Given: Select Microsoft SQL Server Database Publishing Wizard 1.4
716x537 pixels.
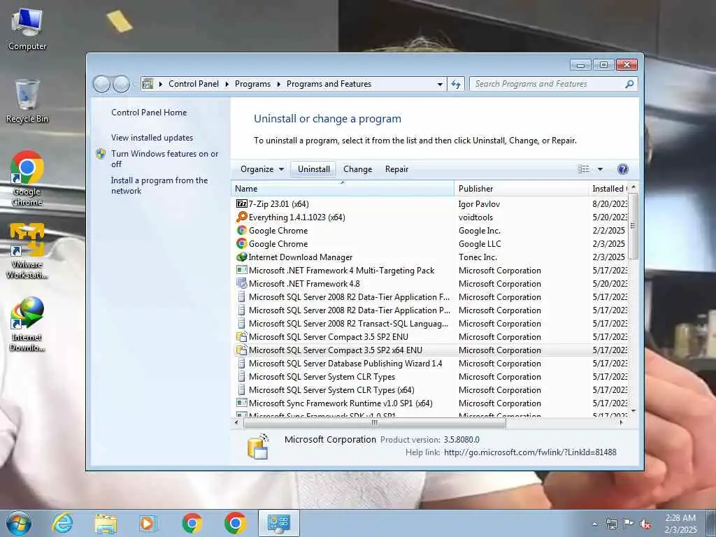Looking at the screenshot, I should tap(431, 364).
